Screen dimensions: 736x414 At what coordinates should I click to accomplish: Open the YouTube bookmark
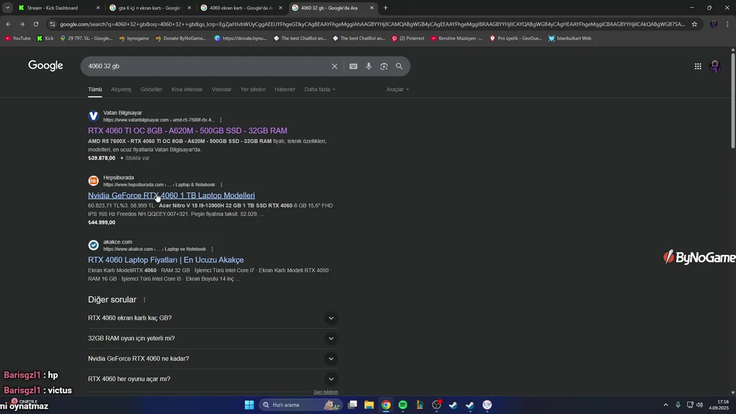18,39
